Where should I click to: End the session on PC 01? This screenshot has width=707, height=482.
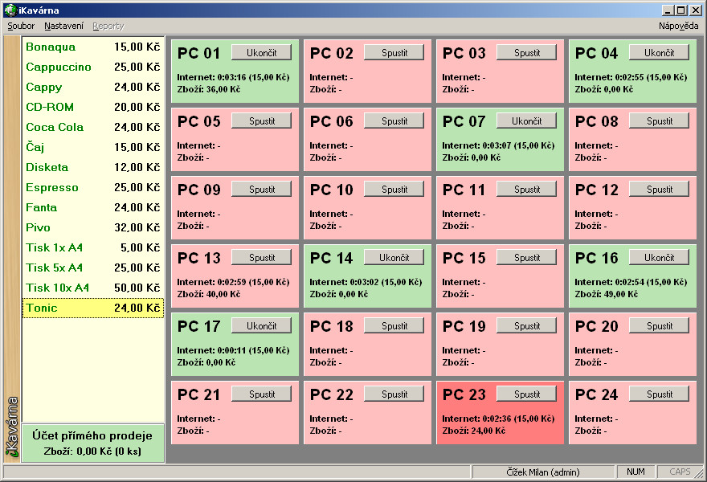[x=262, y=52]
